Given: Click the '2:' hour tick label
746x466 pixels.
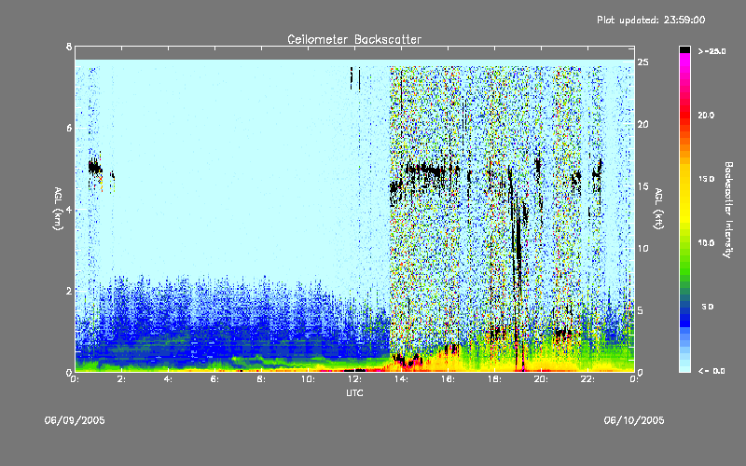Looking at the screenshot, I should coord(121,379).
